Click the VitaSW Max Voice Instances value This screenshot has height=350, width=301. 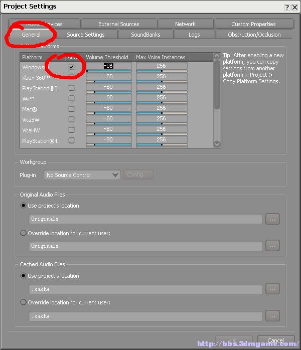point(162,118)
